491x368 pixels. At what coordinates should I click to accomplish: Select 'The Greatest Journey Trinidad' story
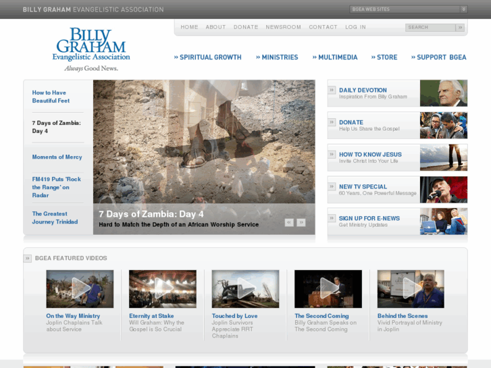tap(55, 217)
